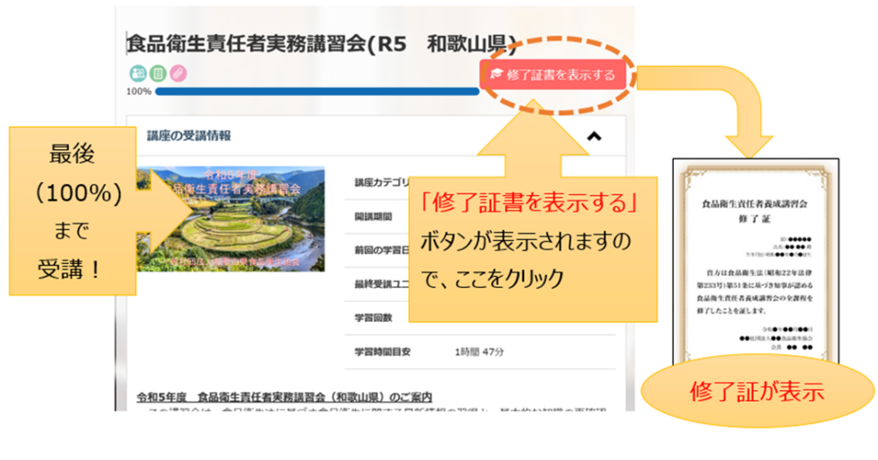Click the 開講期間 row label
Screen dimensions: 878x460
[373, 217]
